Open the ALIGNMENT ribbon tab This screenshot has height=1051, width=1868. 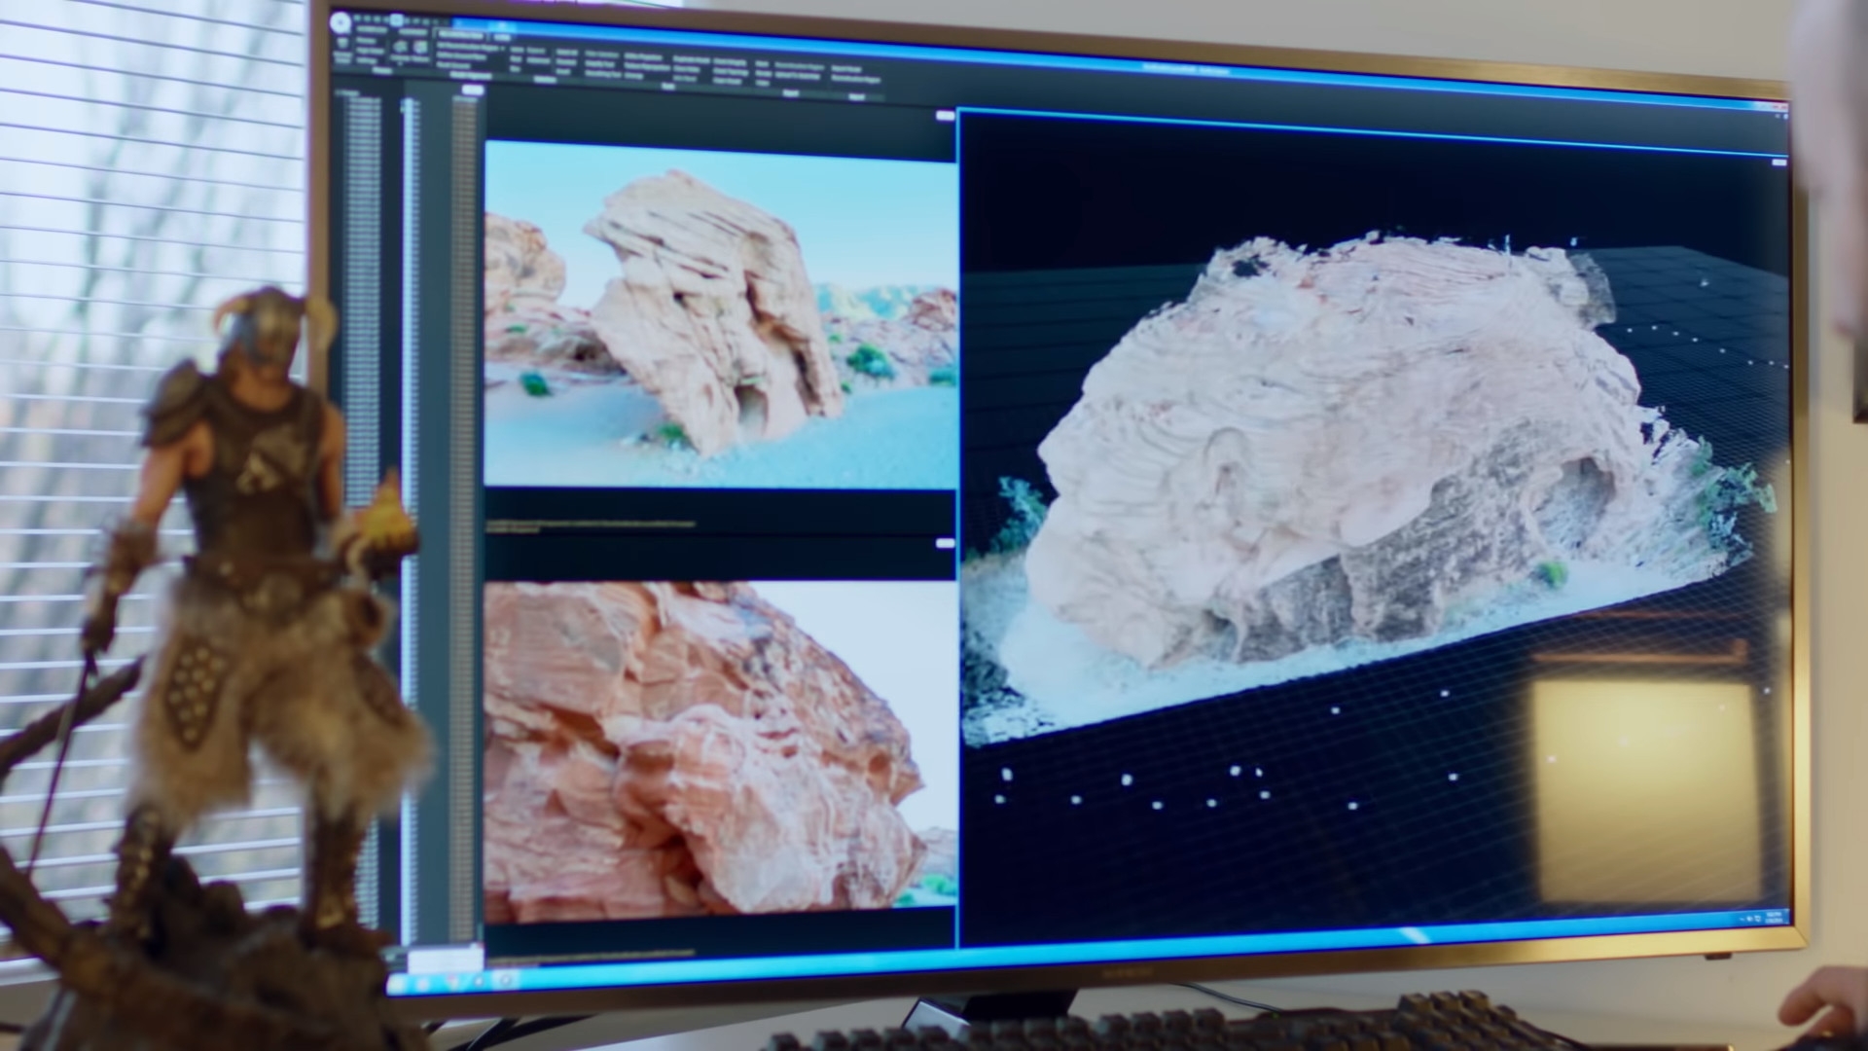pos(413,31)
